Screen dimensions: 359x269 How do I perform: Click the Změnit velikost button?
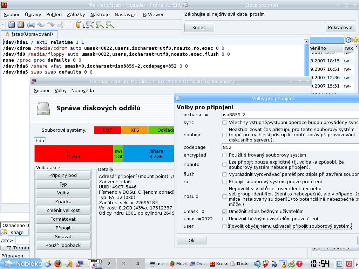(x=63, y=211)
